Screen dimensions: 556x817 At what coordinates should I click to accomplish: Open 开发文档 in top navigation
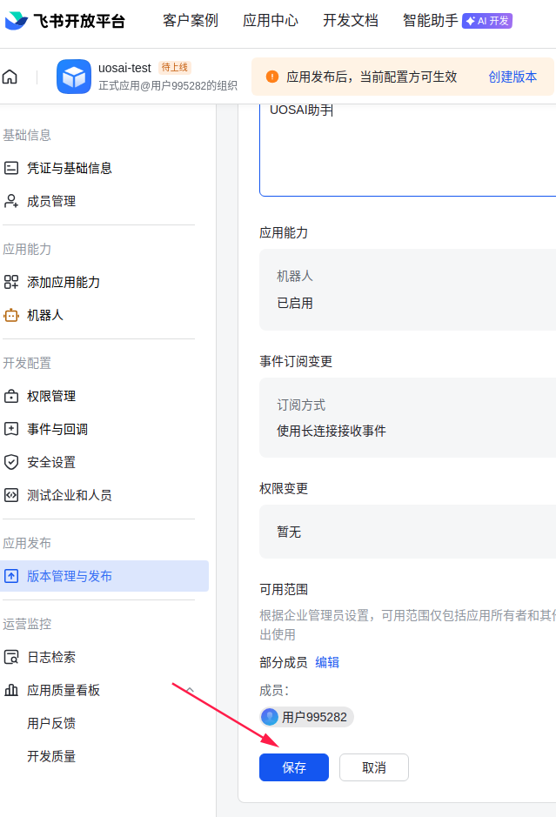click(x=350, y=20)
